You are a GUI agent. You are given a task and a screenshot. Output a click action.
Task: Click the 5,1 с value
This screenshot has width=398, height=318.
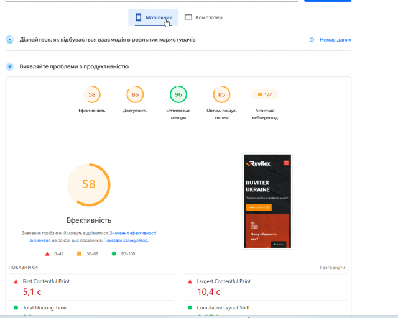click(x=32, y=292)
